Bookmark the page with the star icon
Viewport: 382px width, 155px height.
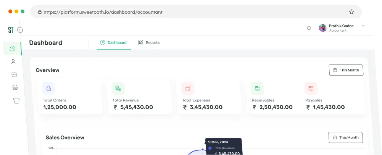click(351, 12)
